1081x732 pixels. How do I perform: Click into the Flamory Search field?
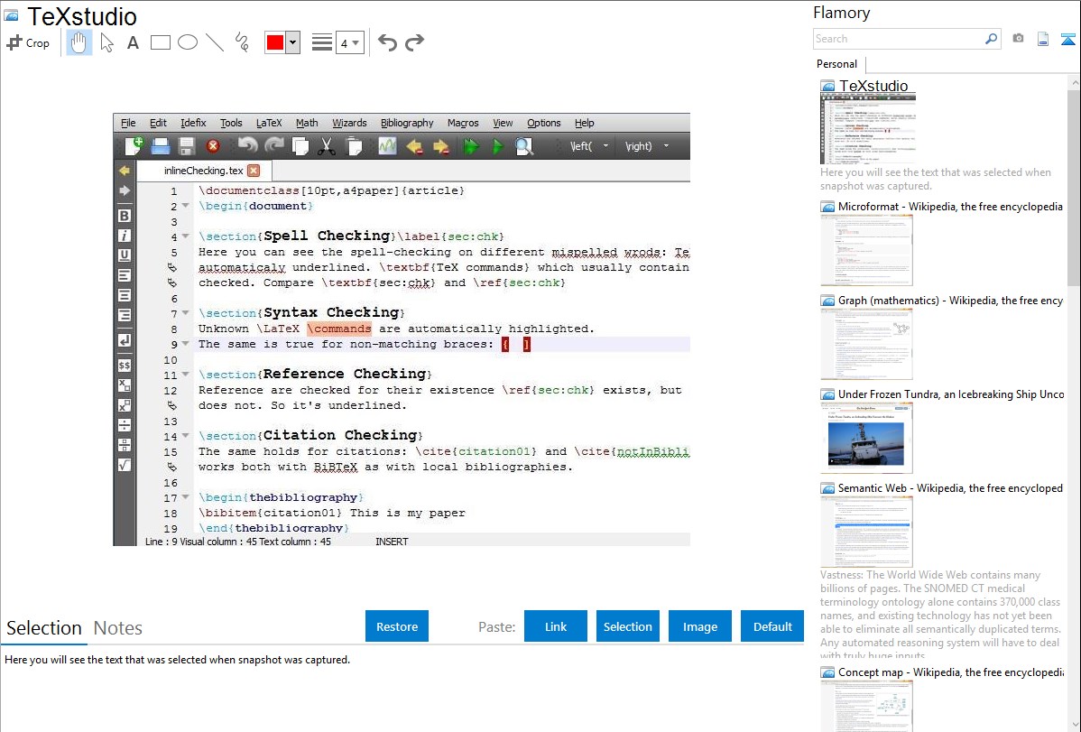pyautogui.click(x=899, y=39)
